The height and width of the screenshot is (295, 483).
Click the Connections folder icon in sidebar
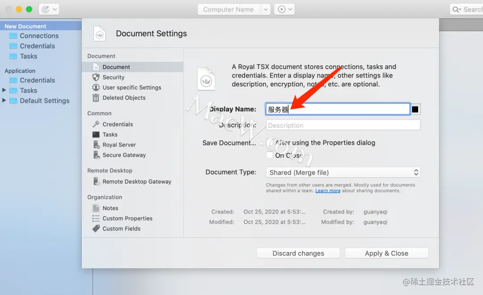coord(13,36)
